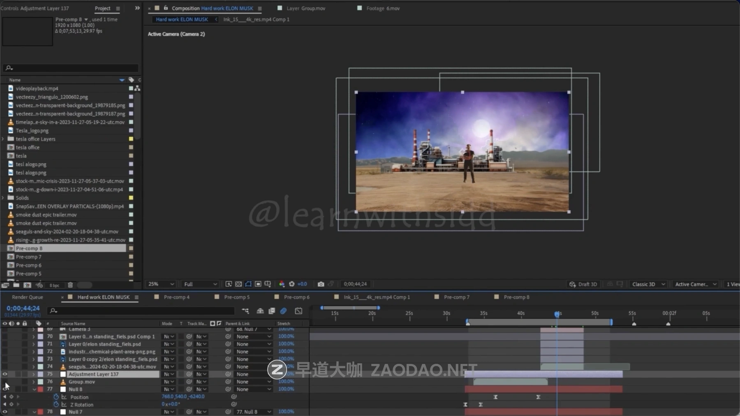Toggle visibility of Null 7 layer
Screen dimensions: 740x416
coord(5,412)
